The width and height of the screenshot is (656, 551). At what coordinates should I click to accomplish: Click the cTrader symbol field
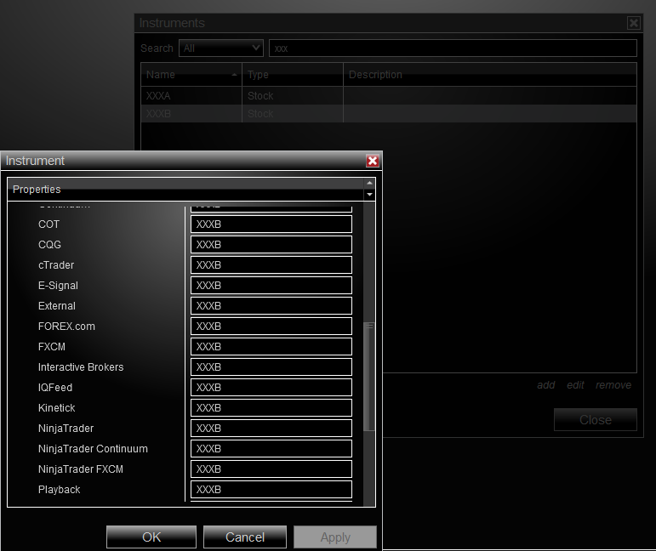click(x=271, y=265)
